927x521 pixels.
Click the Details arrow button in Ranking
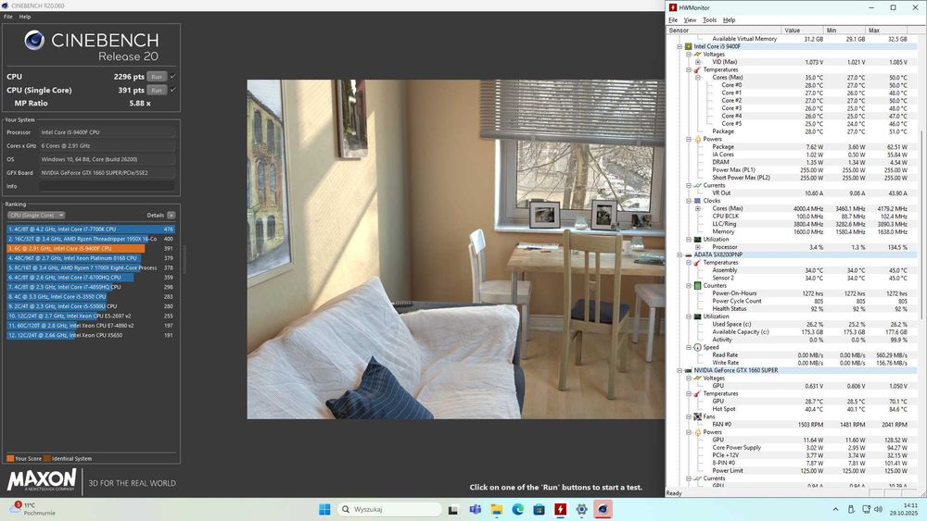(171, 216)
